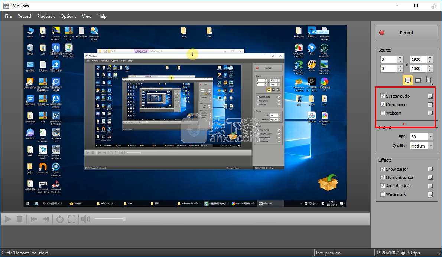Open the Playback menu

46,16
